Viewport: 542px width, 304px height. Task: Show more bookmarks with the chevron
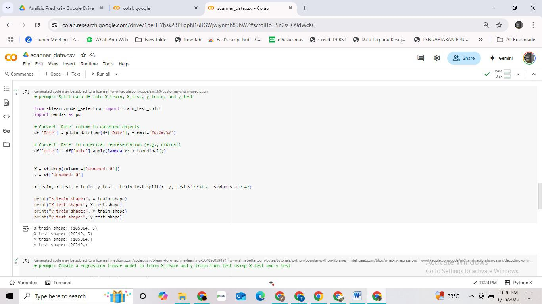[x=480, y=40]
